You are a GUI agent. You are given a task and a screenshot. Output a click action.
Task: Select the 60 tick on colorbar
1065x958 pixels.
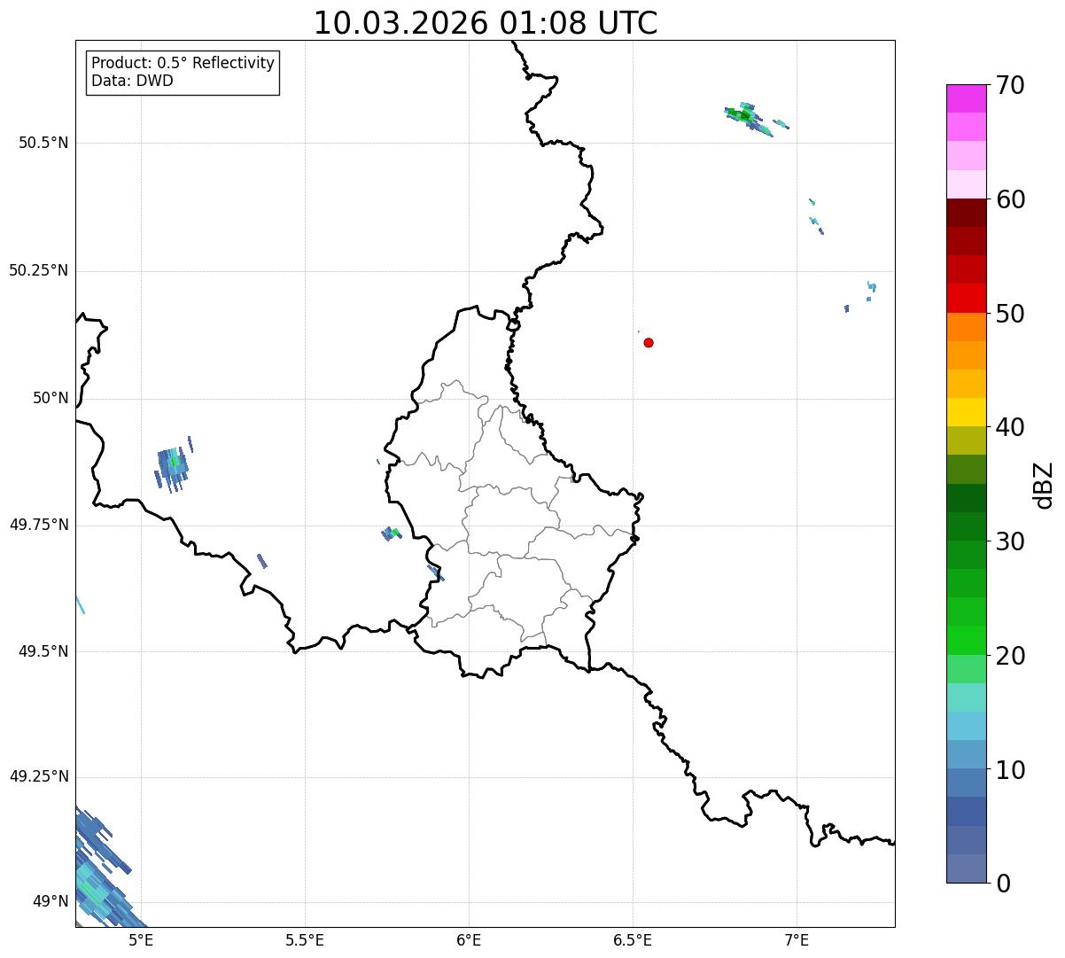[1011, 199]
